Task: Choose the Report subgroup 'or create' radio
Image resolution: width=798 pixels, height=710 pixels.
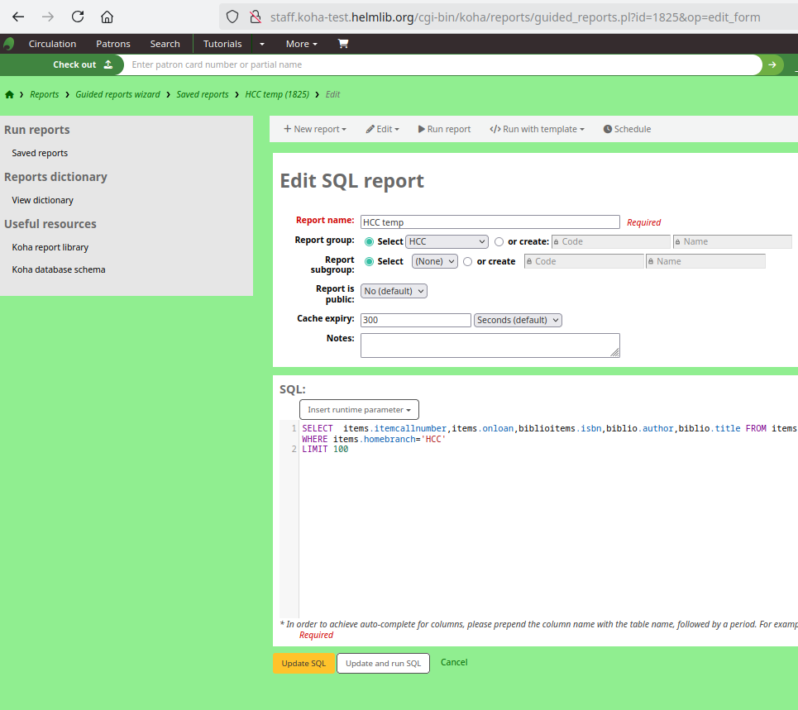Action: pyautogui.click(x=468, y=262)
